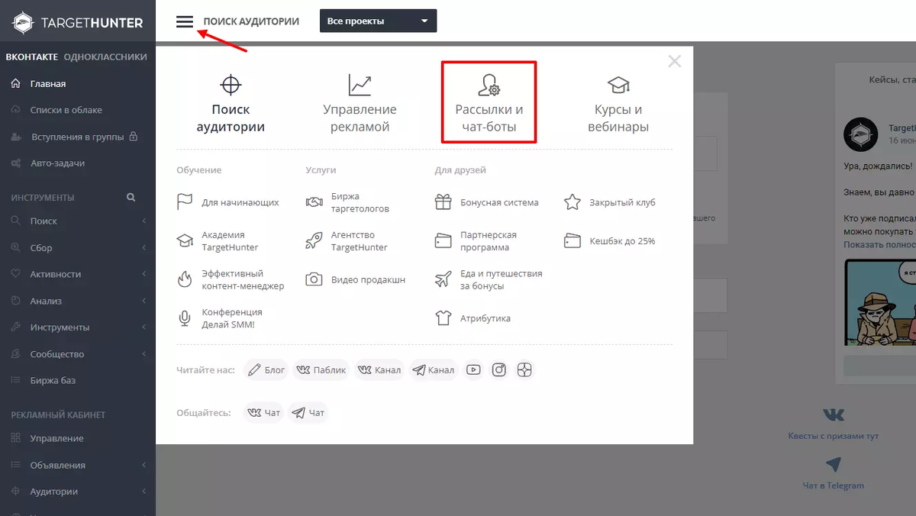Viewport: 916px width, 516px height.
Task: Select the Управление рекламой chart icon
Action: tap(360, 84)
